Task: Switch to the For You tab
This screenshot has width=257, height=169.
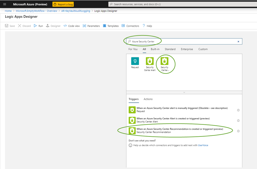Action: [133, 49]
